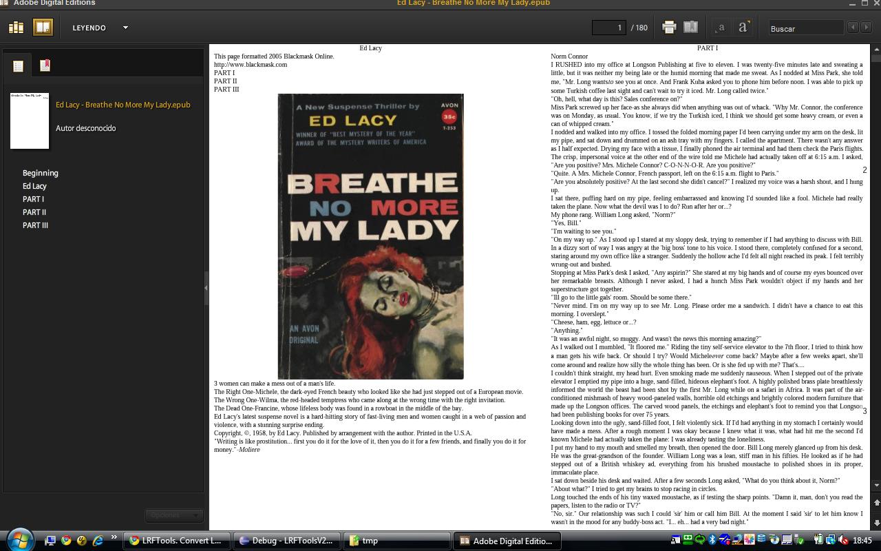Click 'PART I' link in page text
The image size is (881, 551).
[x=224, y=73]
